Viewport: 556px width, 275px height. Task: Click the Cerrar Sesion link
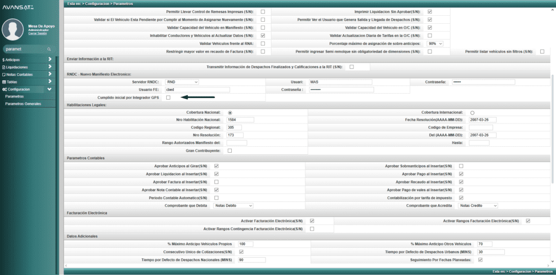coord(38,33)
